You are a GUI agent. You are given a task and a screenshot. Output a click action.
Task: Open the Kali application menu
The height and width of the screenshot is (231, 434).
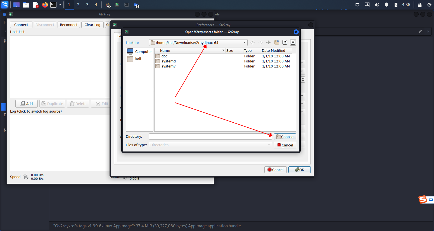tap(5, 5)
